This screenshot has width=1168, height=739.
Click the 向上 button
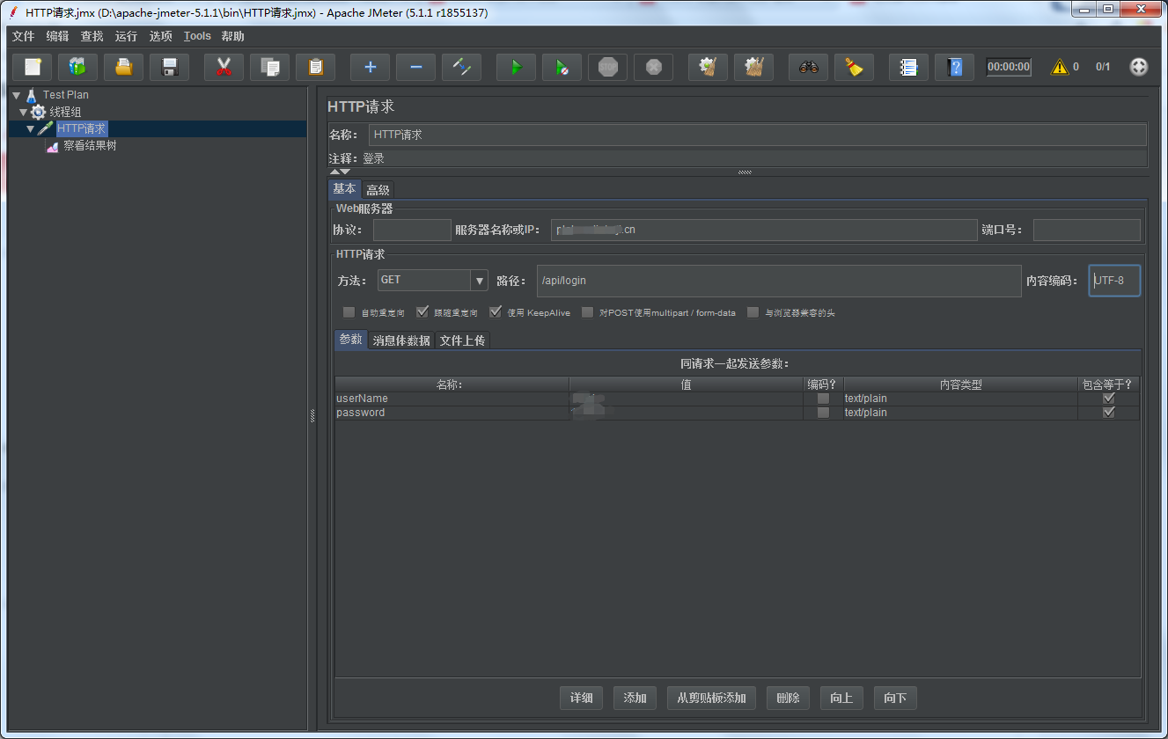(841, 698)
